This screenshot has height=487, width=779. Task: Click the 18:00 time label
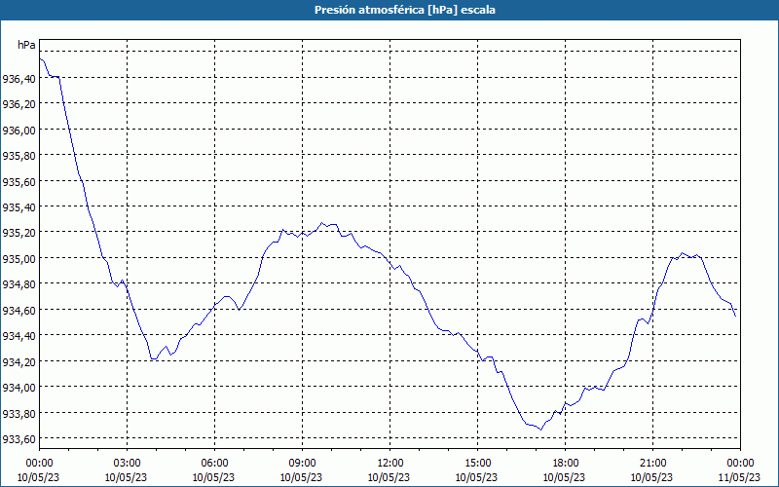tap(566, 464)
